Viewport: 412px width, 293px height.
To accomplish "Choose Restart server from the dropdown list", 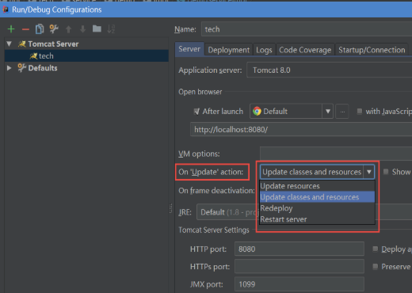I will (317, 219).
